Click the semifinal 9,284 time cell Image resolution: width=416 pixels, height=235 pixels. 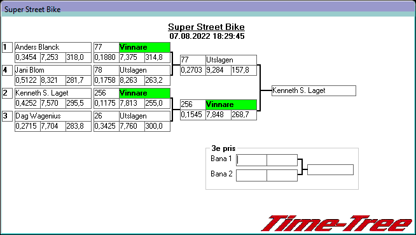[x=218, y=70]
